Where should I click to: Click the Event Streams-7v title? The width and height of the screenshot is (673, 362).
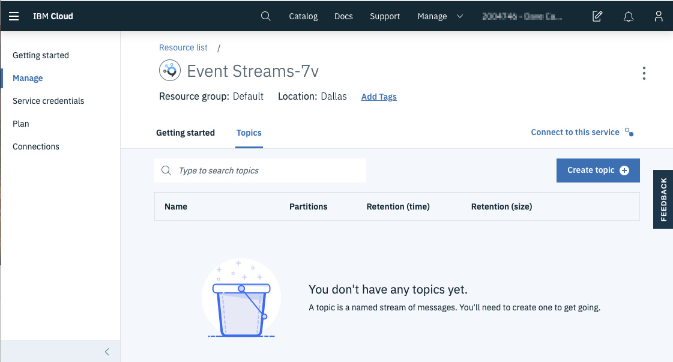(253, 71)
